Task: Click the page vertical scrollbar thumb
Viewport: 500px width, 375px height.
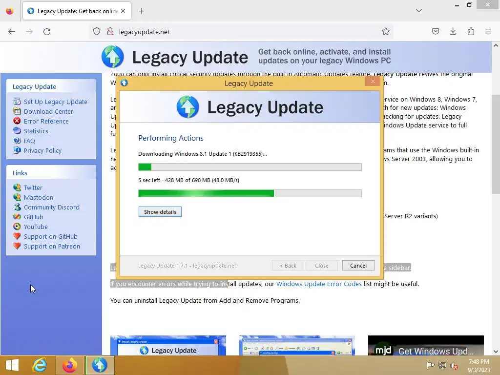Action: pos(496,144)
